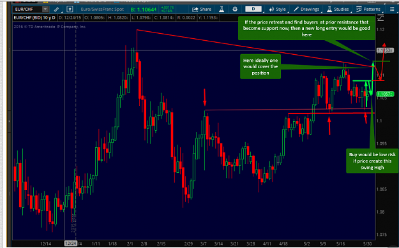Click the Share button

(x=202, y=10)
